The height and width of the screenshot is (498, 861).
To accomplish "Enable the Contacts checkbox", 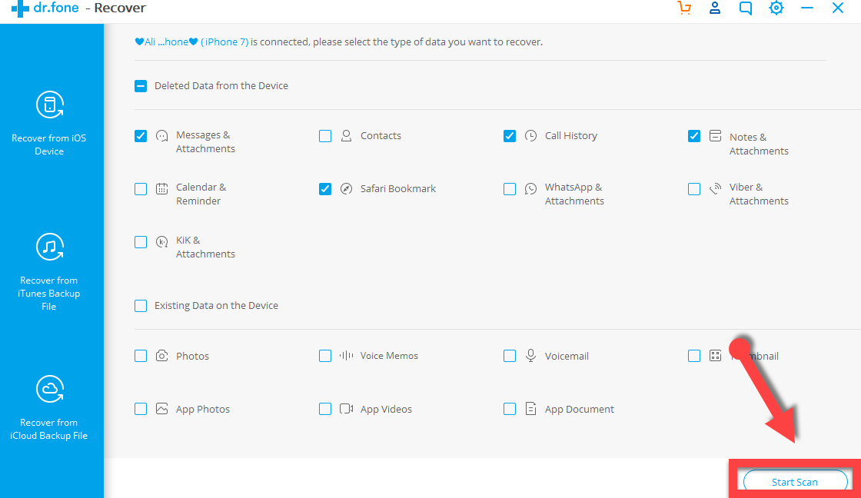I will coord(325,136).
